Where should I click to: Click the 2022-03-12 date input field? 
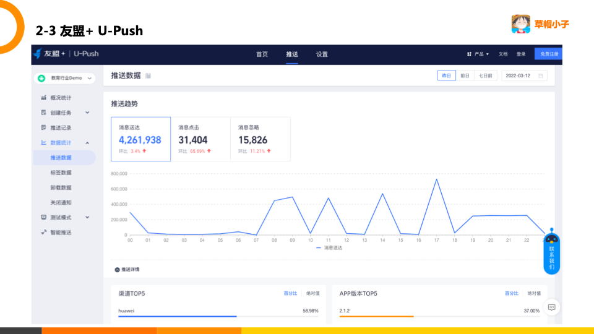click(x=524, y=75)
